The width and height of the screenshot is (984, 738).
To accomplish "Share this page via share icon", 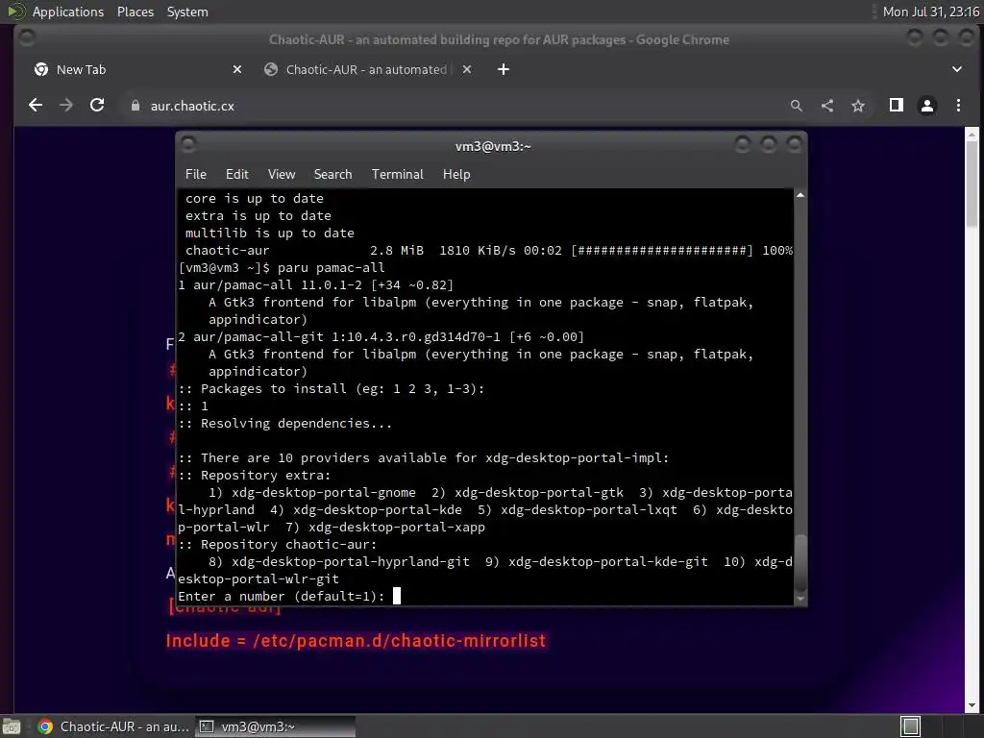I will (x=827, y=106).
